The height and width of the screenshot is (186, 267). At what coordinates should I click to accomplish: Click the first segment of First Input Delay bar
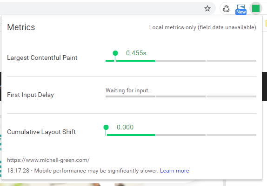[130, 96]
